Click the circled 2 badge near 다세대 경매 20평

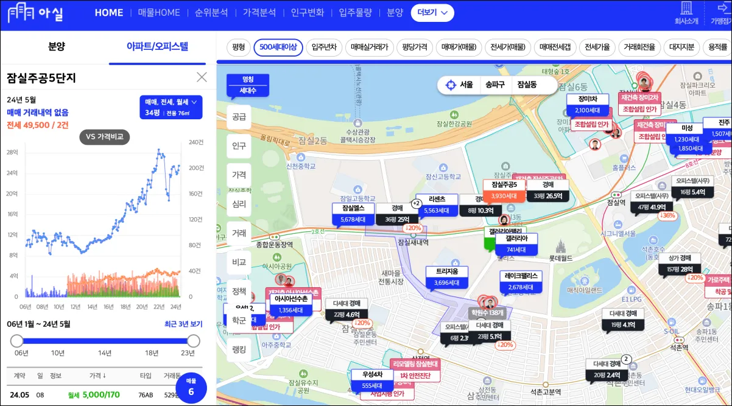pos(625,359)
